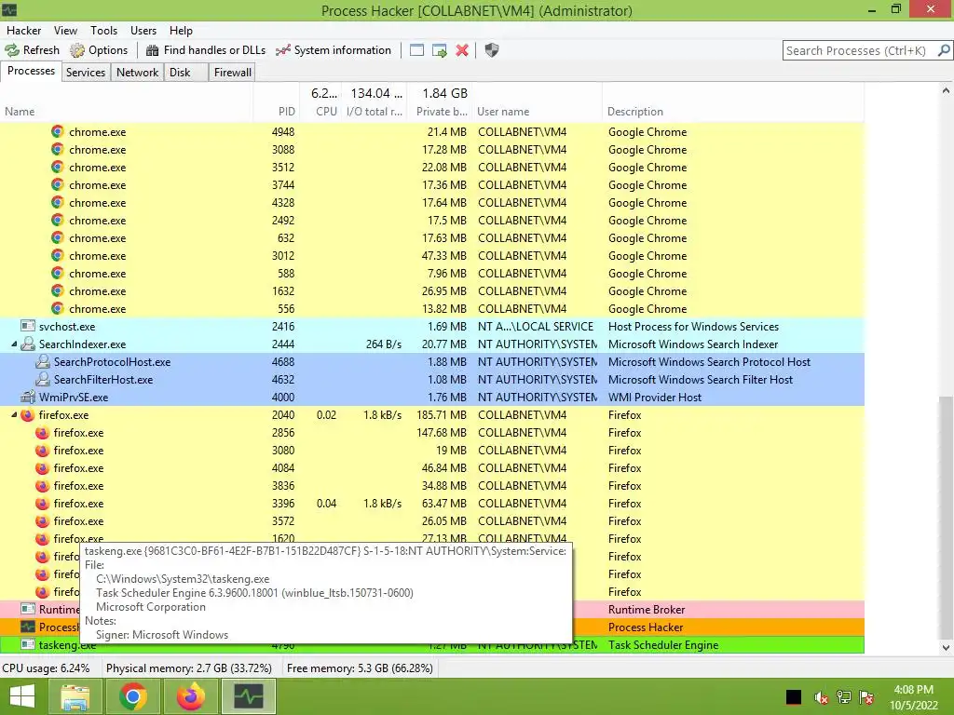Image resolution: width=954 pixels, height=715 pixels.
Task: Click Process Hacker taskbar icon
Action: point(248,696)
